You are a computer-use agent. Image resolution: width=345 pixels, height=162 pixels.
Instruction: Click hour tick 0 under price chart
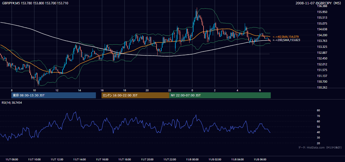click(192, 90)
